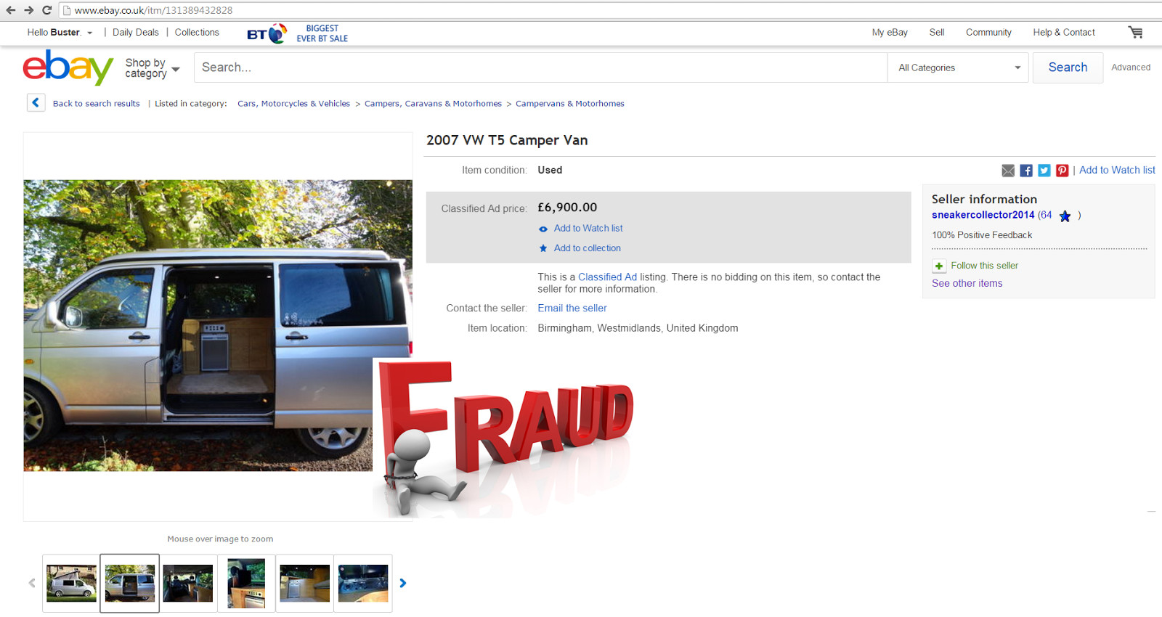Click the blue Search button

[x=1068, y=68]
